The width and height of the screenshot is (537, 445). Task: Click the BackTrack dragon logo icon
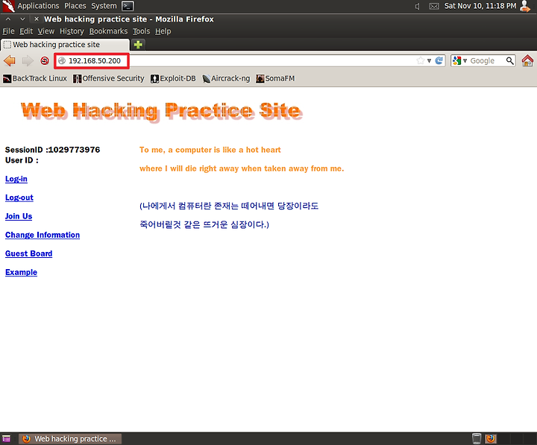pyautogui.click(x=8, y=6)
